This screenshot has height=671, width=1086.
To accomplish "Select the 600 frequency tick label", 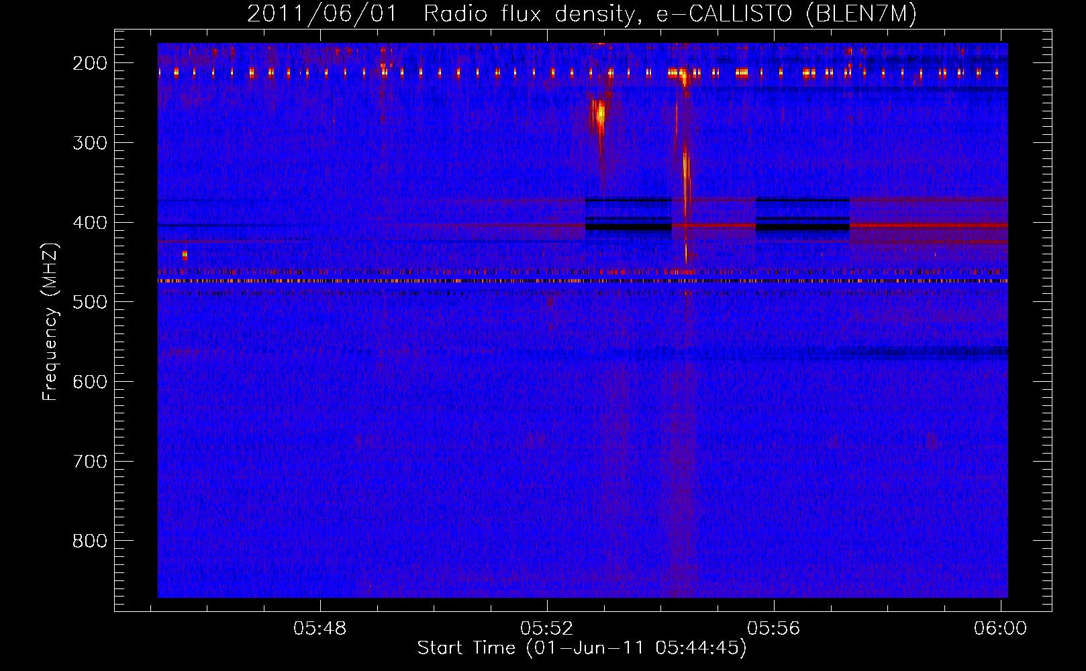I will point(90,382).
